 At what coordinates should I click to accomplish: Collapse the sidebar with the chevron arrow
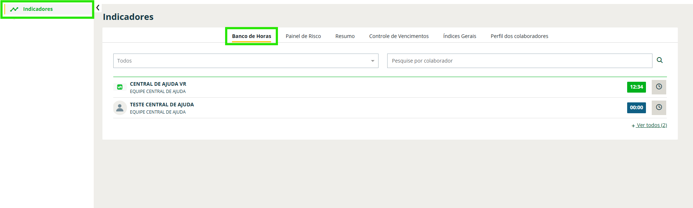click(x=98, y=8)
